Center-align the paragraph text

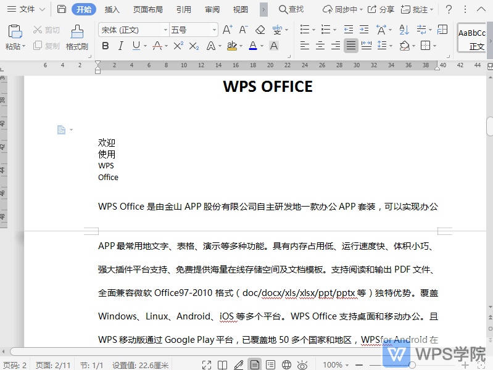click(320, 46)
